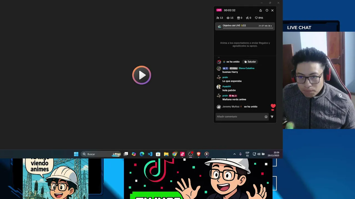Click the Saludar button in chat

(250, 62)
